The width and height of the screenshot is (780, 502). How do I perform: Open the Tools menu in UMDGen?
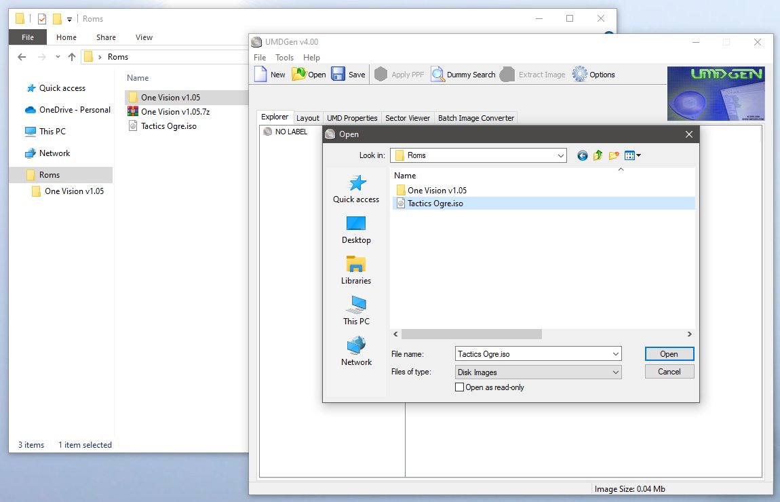(284, 58)
